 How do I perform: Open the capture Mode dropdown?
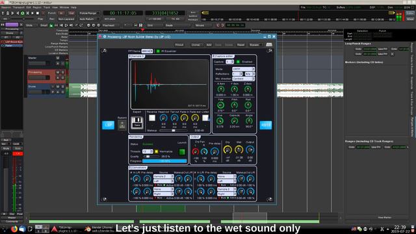[243, 69]
